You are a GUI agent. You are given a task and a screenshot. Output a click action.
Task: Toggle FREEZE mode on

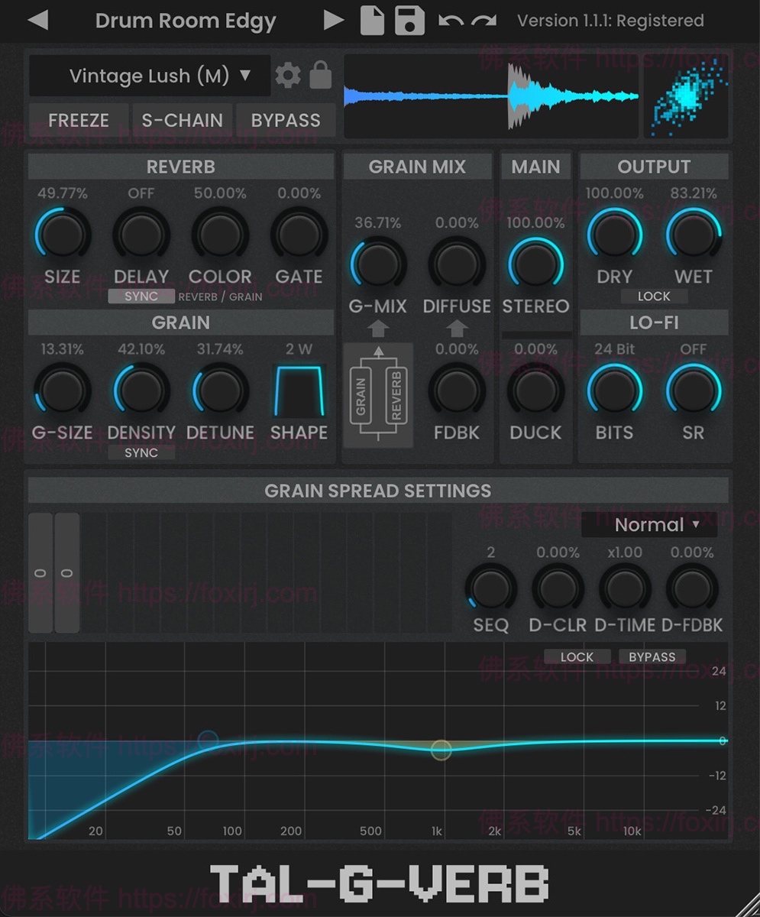click(x=78, y=120)
